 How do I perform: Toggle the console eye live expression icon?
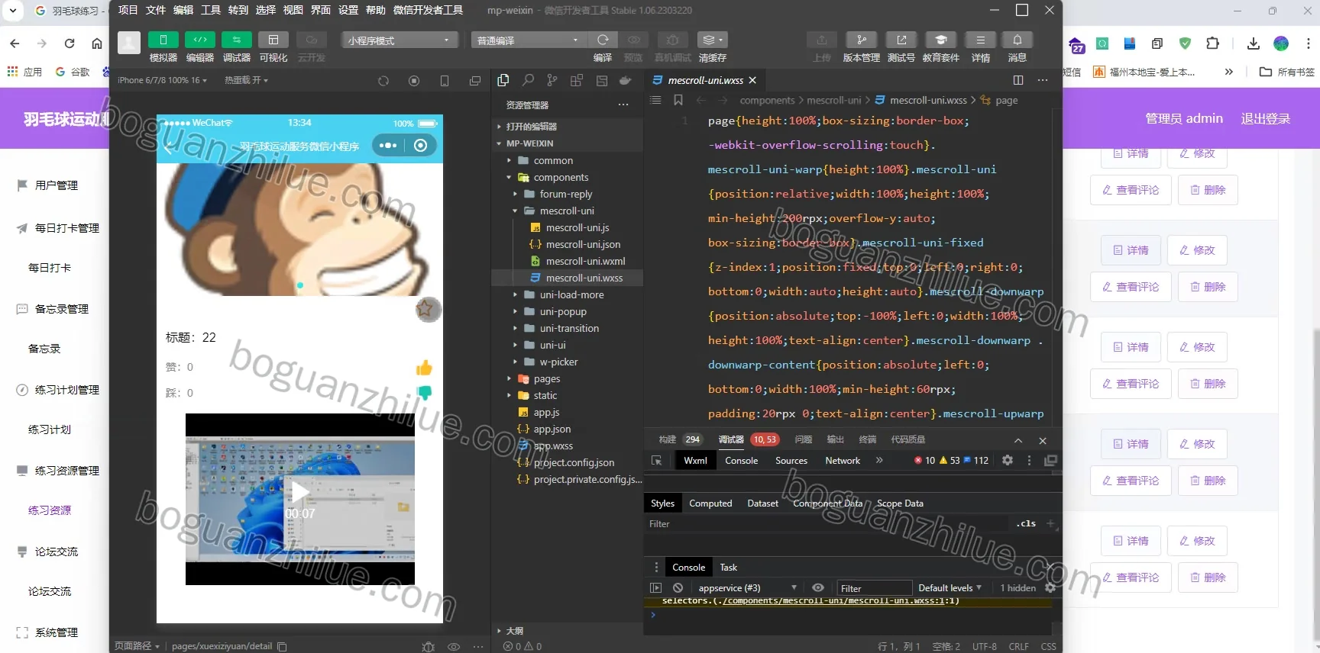pos(818,587)
